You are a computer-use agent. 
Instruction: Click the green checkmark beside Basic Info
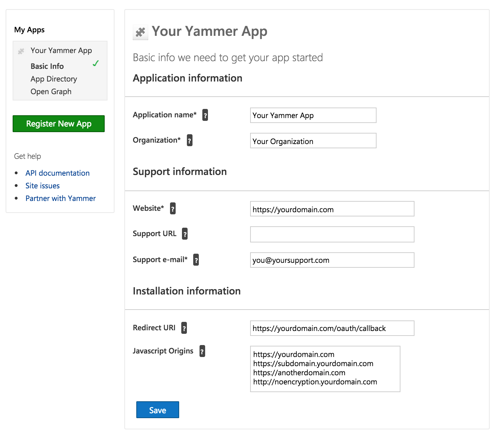96,63
